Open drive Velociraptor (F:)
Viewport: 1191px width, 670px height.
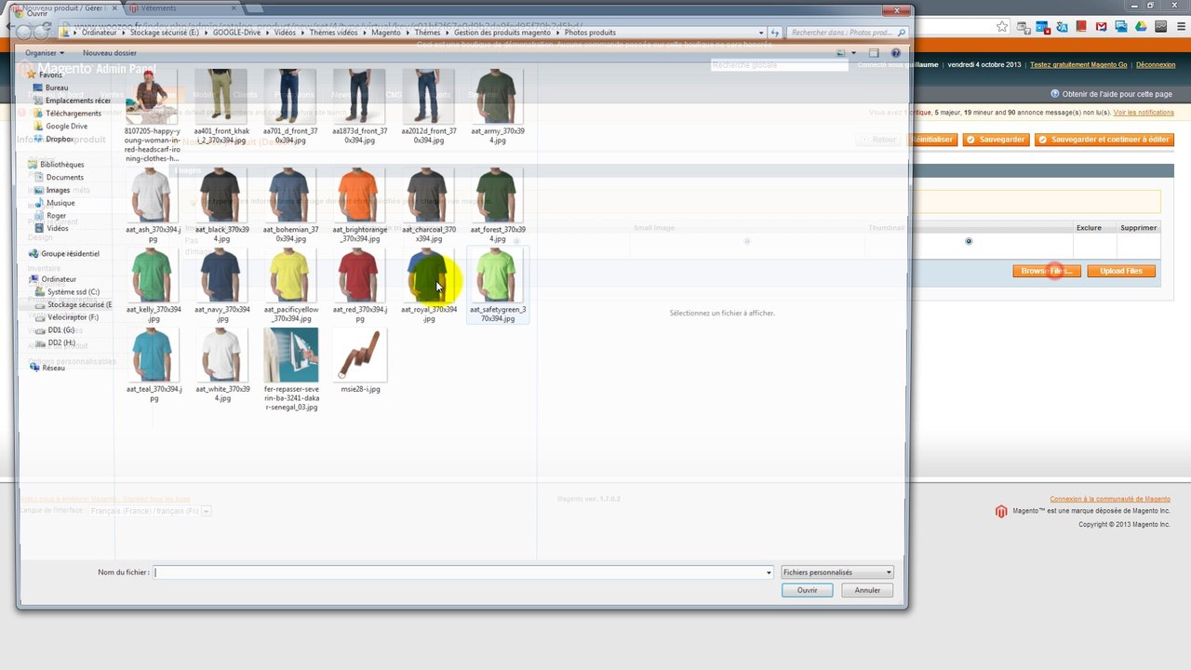click(x=67, y=317)
